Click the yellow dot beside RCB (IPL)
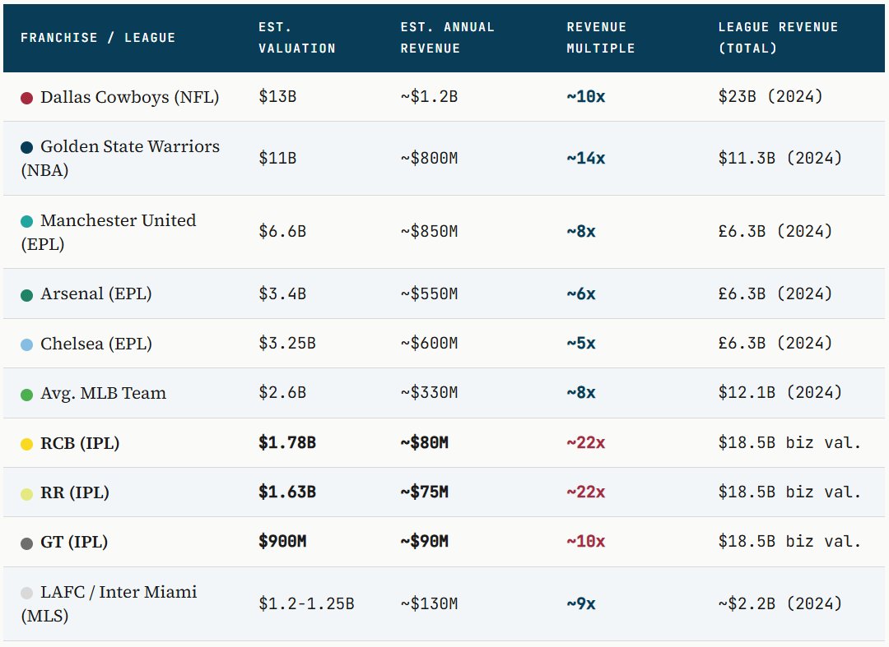 point(26,444)
